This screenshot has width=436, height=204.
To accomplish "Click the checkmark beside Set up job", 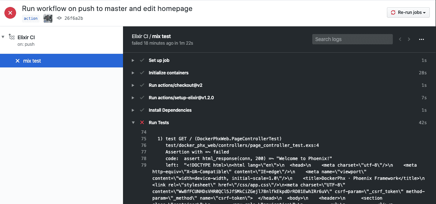I will point(142,60).
